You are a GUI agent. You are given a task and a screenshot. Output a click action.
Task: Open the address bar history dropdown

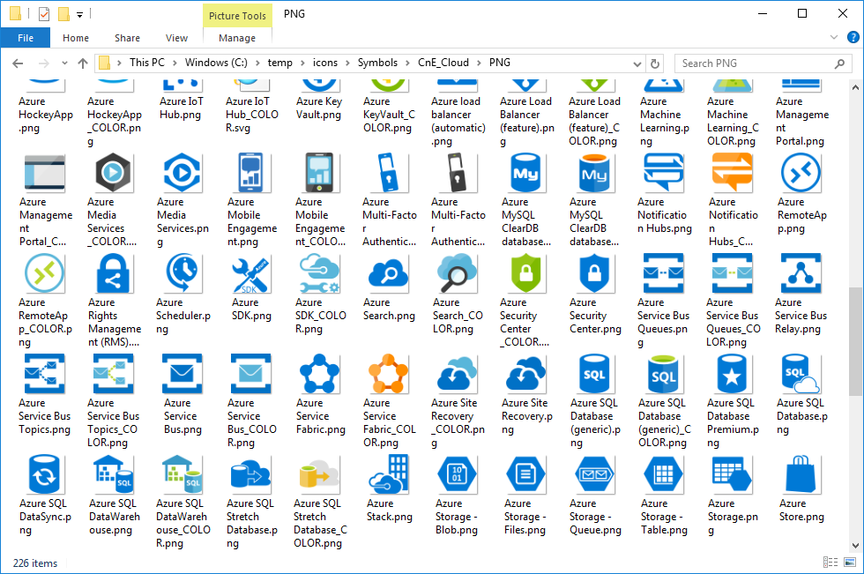(637, 63)
